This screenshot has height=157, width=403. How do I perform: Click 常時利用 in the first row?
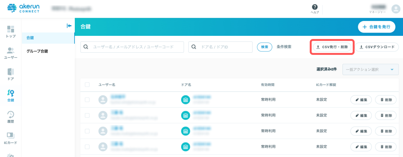coord(268,100)
